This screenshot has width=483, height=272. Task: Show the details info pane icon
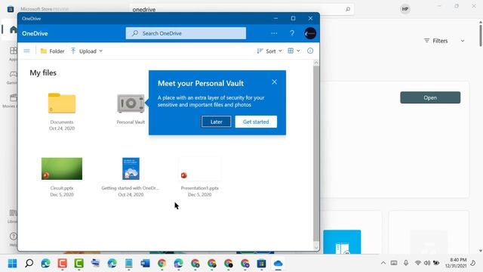[x=310, y=51]
